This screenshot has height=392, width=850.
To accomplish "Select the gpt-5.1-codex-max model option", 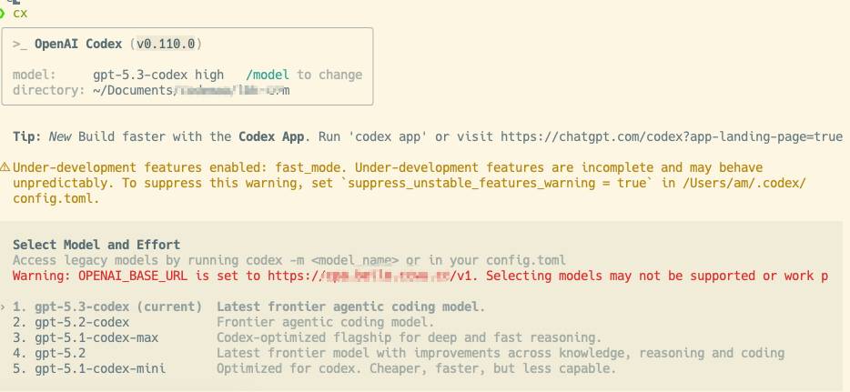I will click(x=307, y=337).
